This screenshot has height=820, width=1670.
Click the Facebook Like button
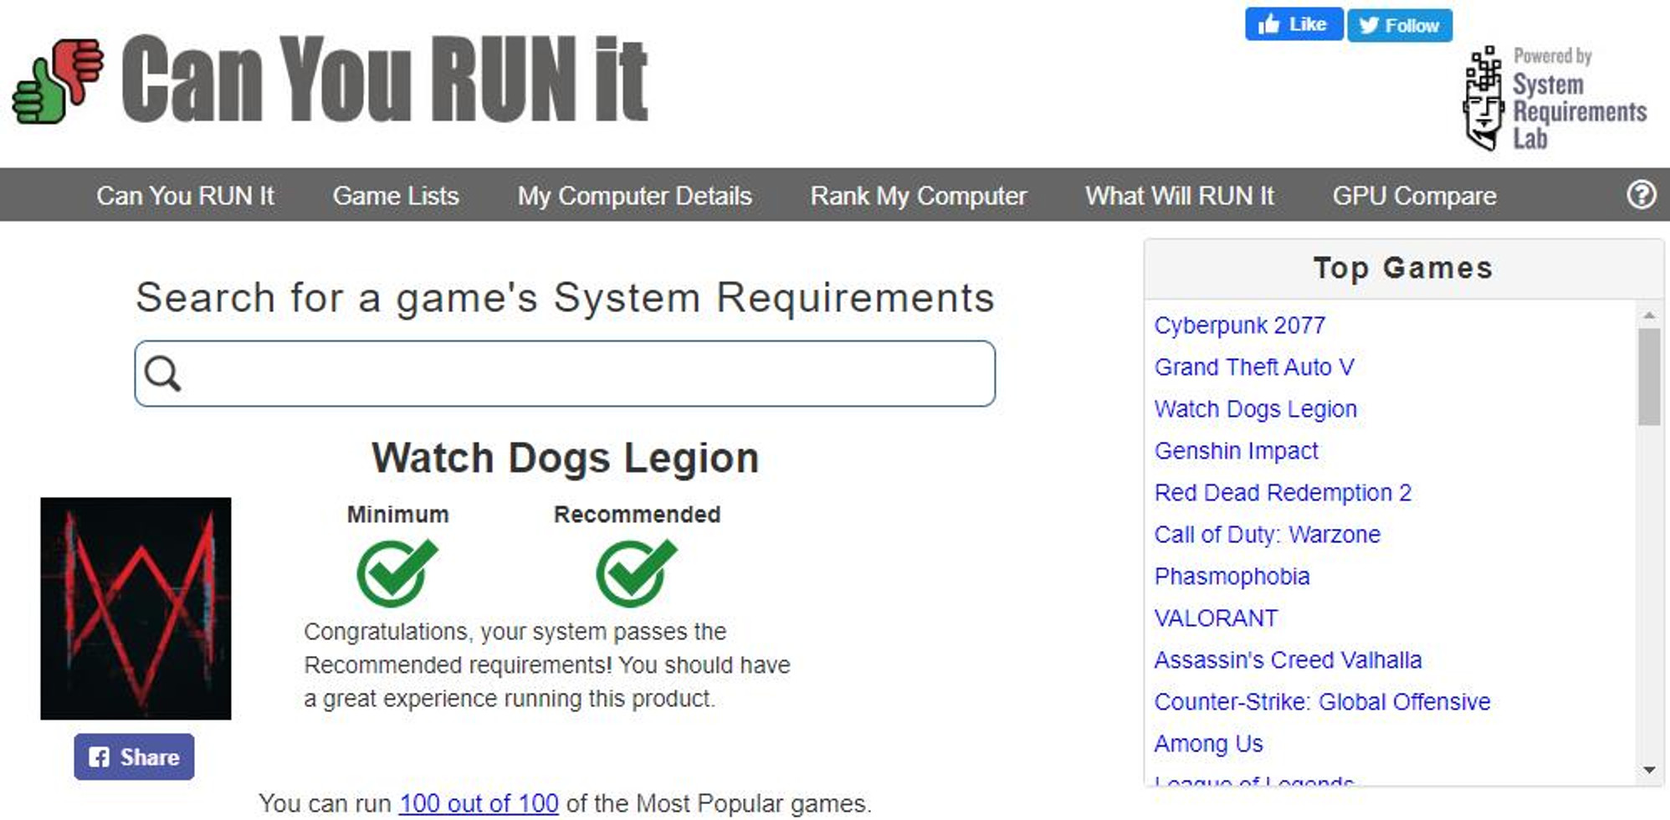coord(1293,24)
